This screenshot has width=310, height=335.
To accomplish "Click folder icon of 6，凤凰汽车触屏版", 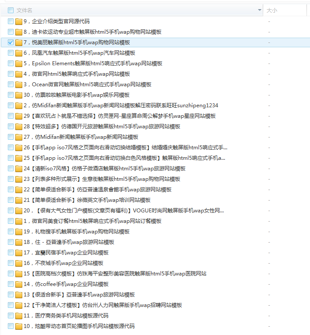I will coord(19,53).
